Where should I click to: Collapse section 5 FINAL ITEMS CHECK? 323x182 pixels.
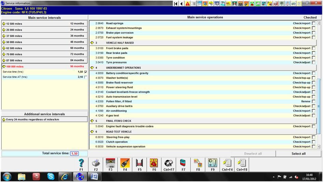92,121
